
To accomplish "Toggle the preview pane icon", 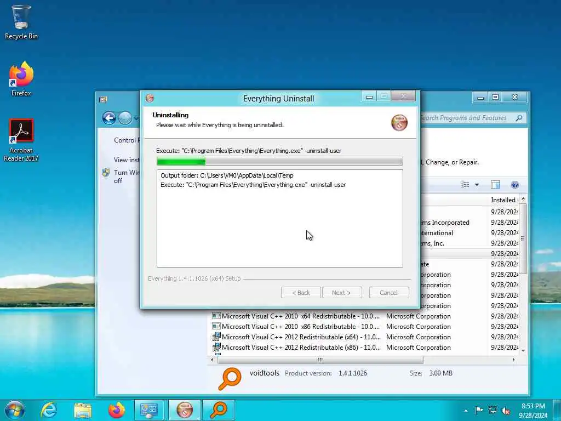I will tap(495, 185).
